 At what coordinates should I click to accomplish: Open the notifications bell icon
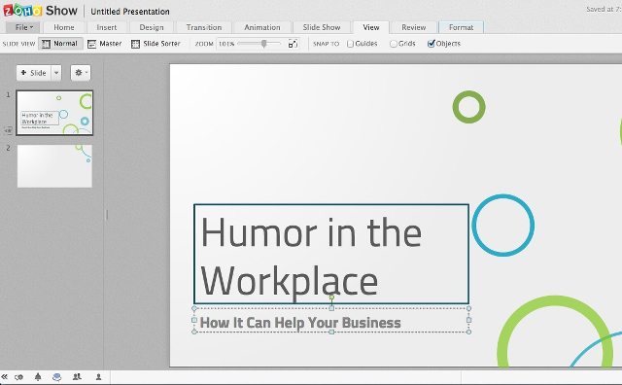[x=38, y=376]
